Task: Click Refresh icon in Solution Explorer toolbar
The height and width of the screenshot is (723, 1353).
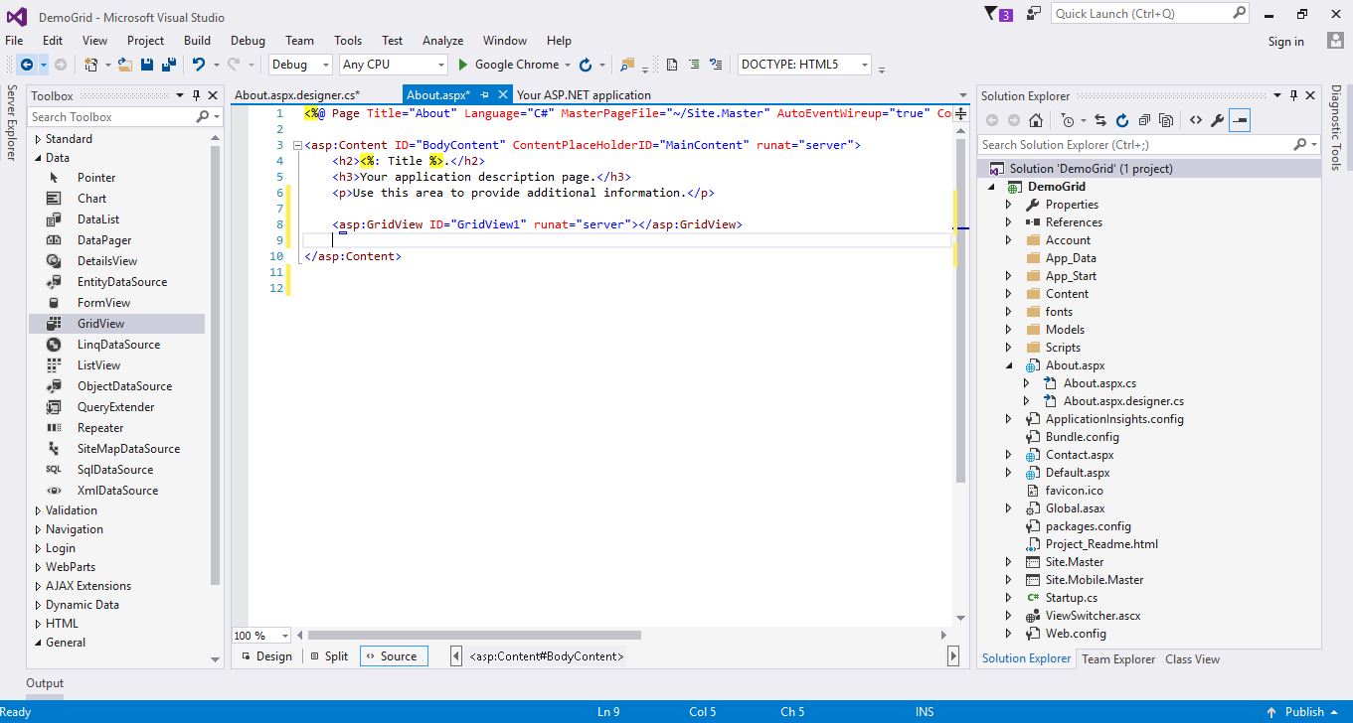Action: click(1122, 120)
